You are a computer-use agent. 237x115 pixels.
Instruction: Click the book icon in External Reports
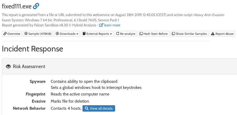click(84, 34)
